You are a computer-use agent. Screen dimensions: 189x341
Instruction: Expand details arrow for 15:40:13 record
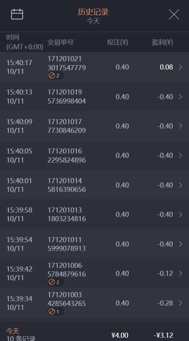tap(181, 97)
